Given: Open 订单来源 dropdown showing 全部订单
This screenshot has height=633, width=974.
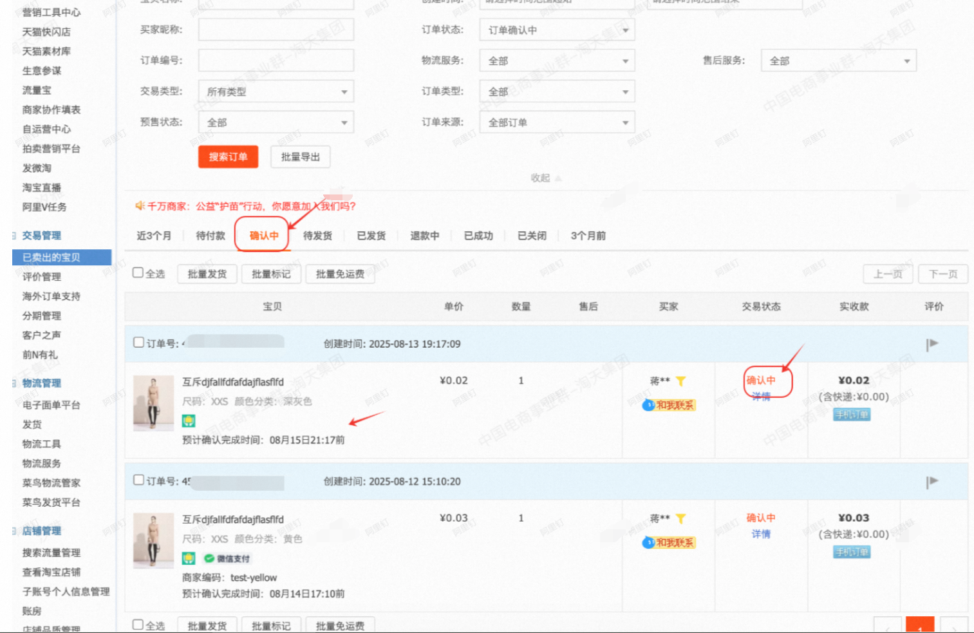Looking at the screenshot, I should tap(557, 122).
